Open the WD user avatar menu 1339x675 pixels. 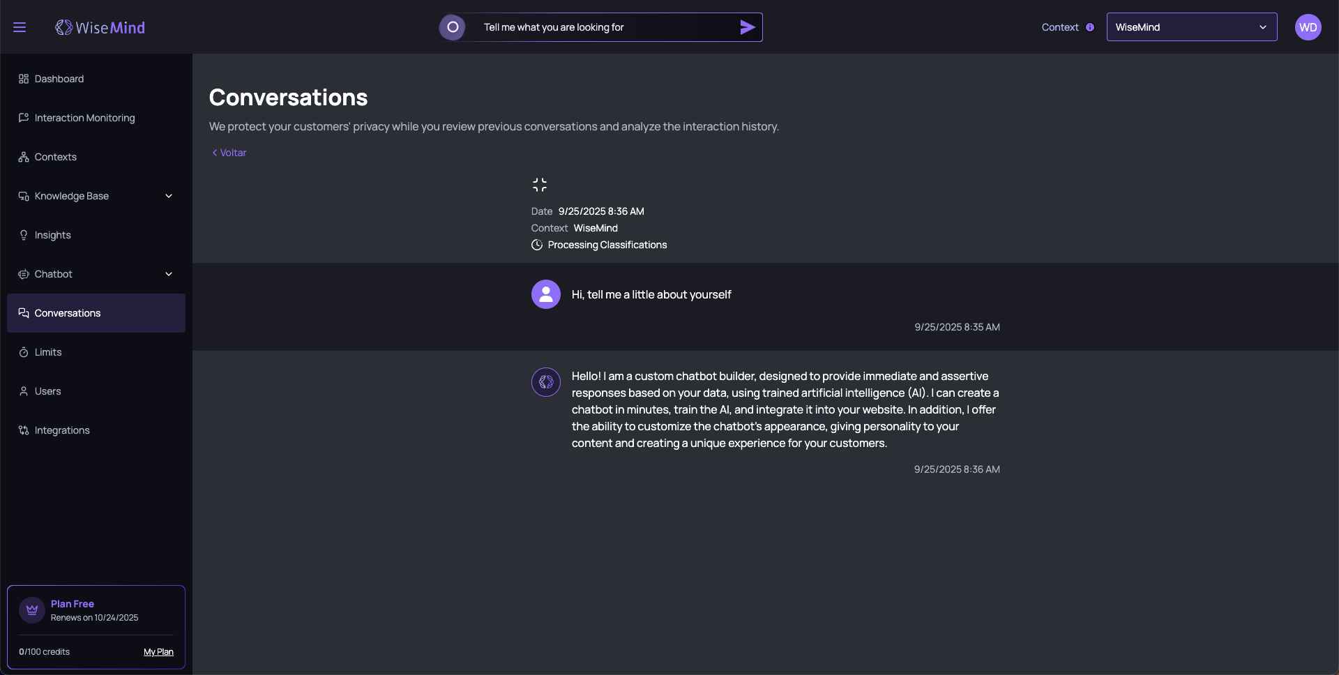[1308, 27]
